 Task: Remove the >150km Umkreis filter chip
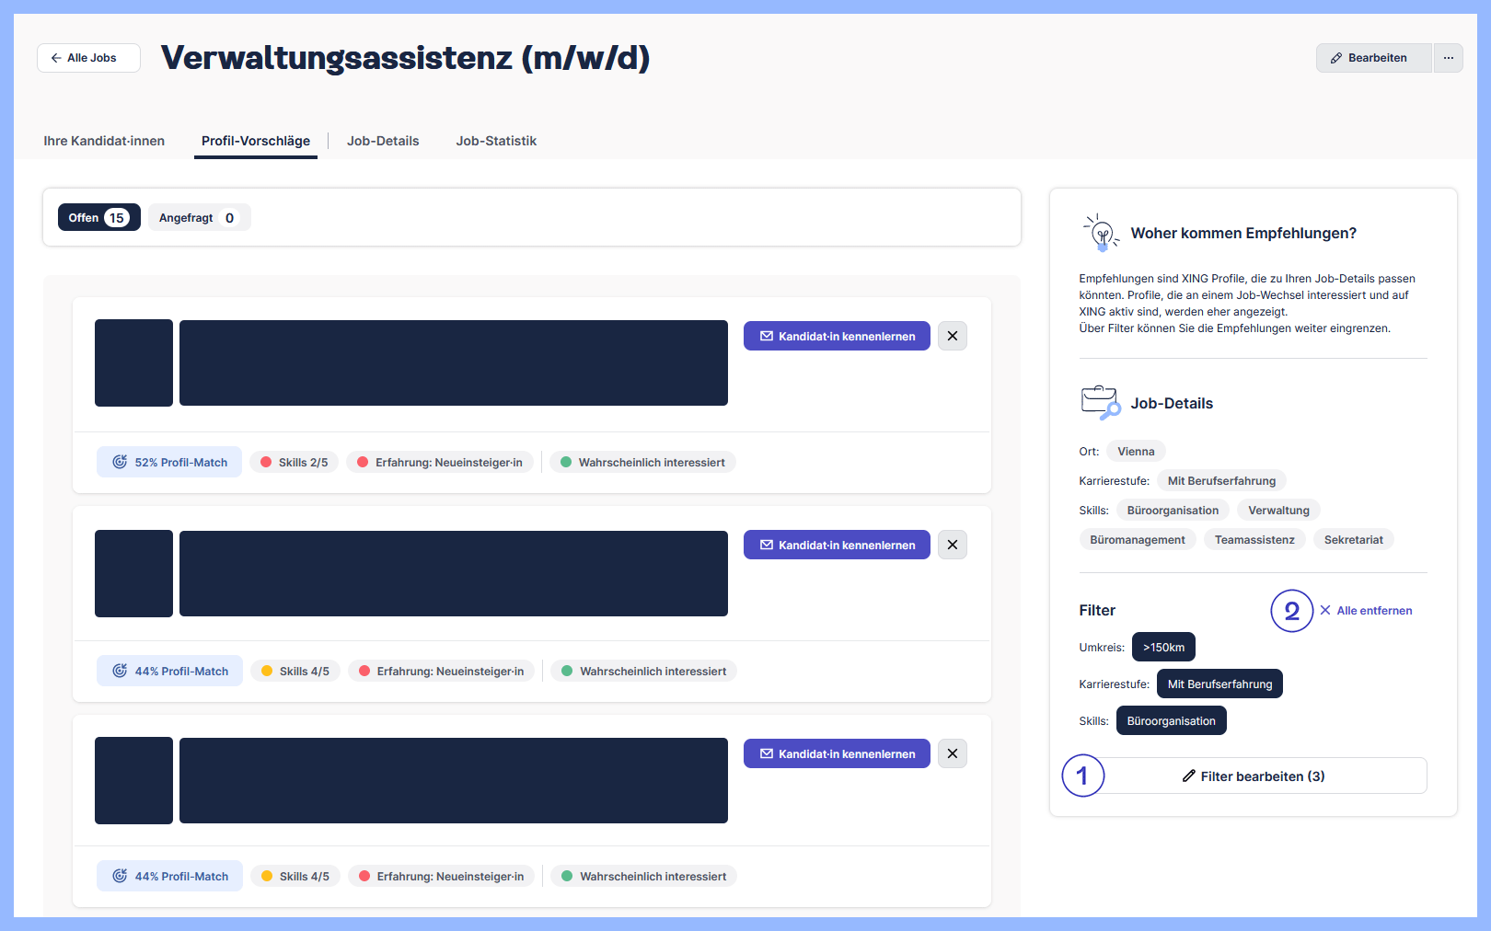(x=1162, y=647)
